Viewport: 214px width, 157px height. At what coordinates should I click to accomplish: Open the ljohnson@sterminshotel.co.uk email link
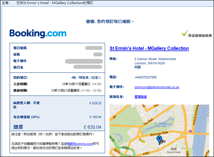click(157, 87)
